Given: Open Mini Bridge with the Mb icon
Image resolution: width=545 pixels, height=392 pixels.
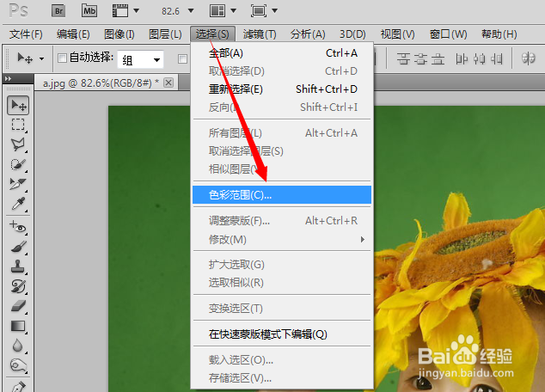Looking at the screenshot, I should click(89, 11).
